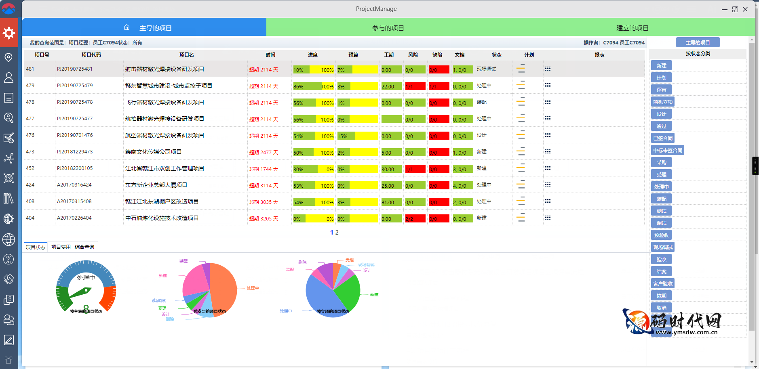Click progress bar of project 479
This screenshot has width=759, height=369.
[x=313, y=86]
